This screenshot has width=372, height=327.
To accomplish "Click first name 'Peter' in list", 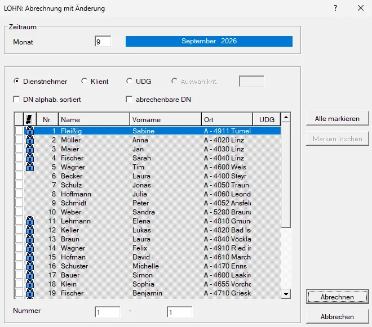I will point(141,203).
